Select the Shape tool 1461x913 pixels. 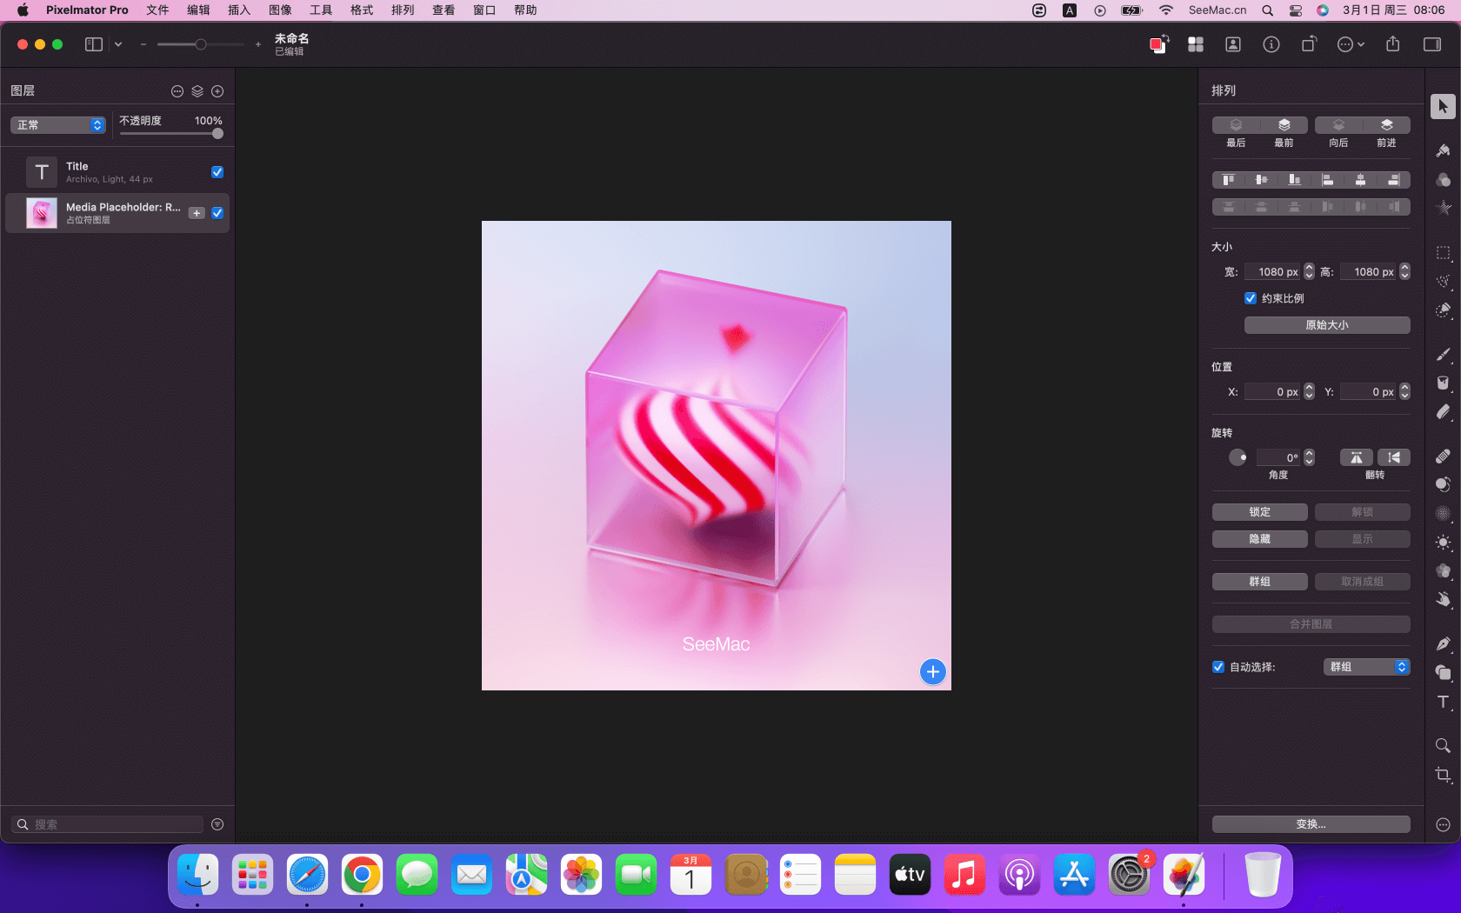click(x=1443, y=672)
